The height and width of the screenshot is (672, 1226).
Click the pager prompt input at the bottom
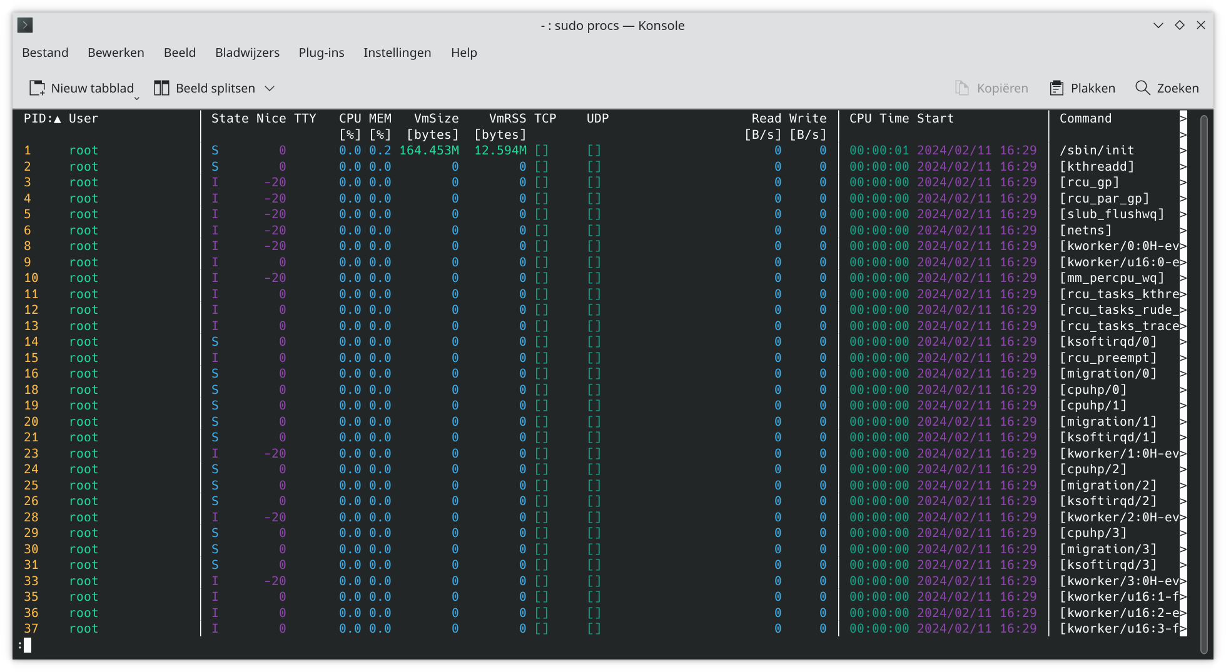[28, 645]
